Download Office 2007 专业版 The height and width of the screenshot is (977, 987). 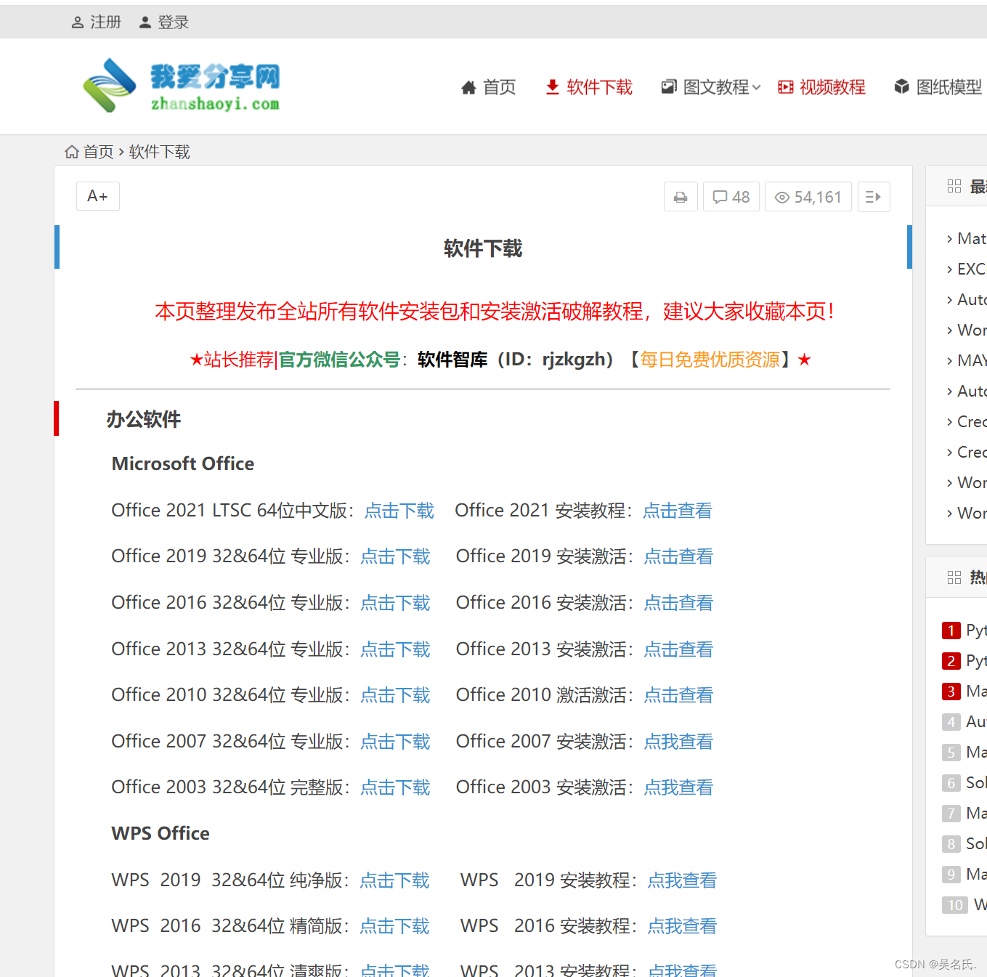click(395, 742)
